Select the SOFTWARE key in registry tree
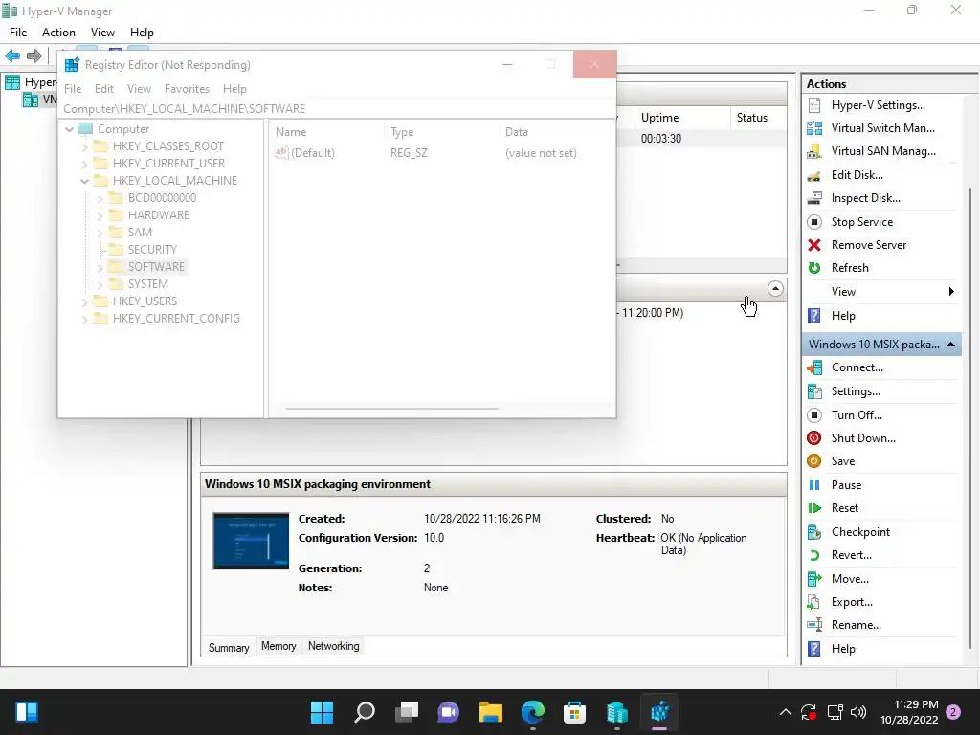Screen dimensions: 980x735 pyautogui.click(x=156, y=267)
